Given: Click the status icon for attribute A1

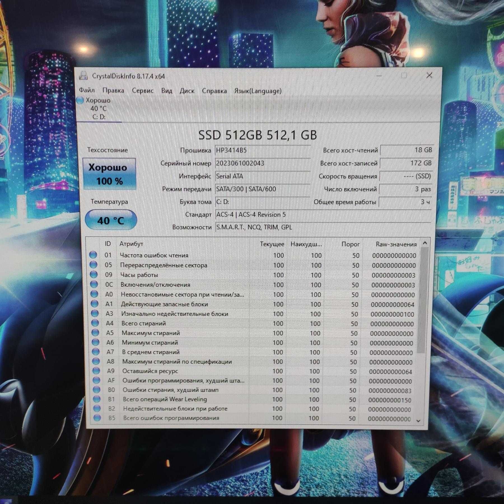Looking at the screenshot, I should 94,304.
